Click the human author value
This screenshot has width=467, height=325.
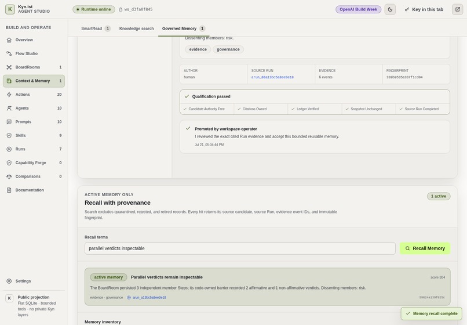pyautogui.click(x=189, y=77)
